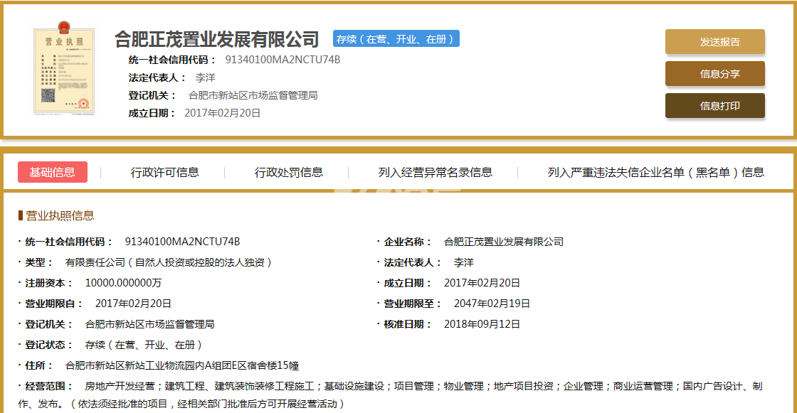Click 核准日期 value 2018年09月12日
Screen dimensions: 797x413
[x=482, y=324]
